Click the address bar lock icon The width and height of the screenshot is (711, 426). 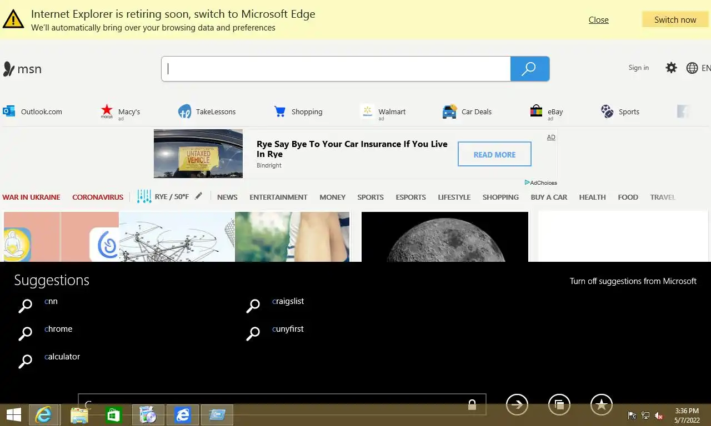coord(472,404)
